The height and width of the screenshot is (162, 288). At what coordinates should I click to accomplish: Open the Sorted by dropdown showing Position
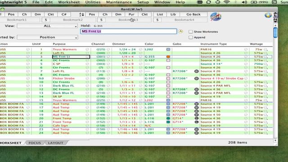click(47, 37)
